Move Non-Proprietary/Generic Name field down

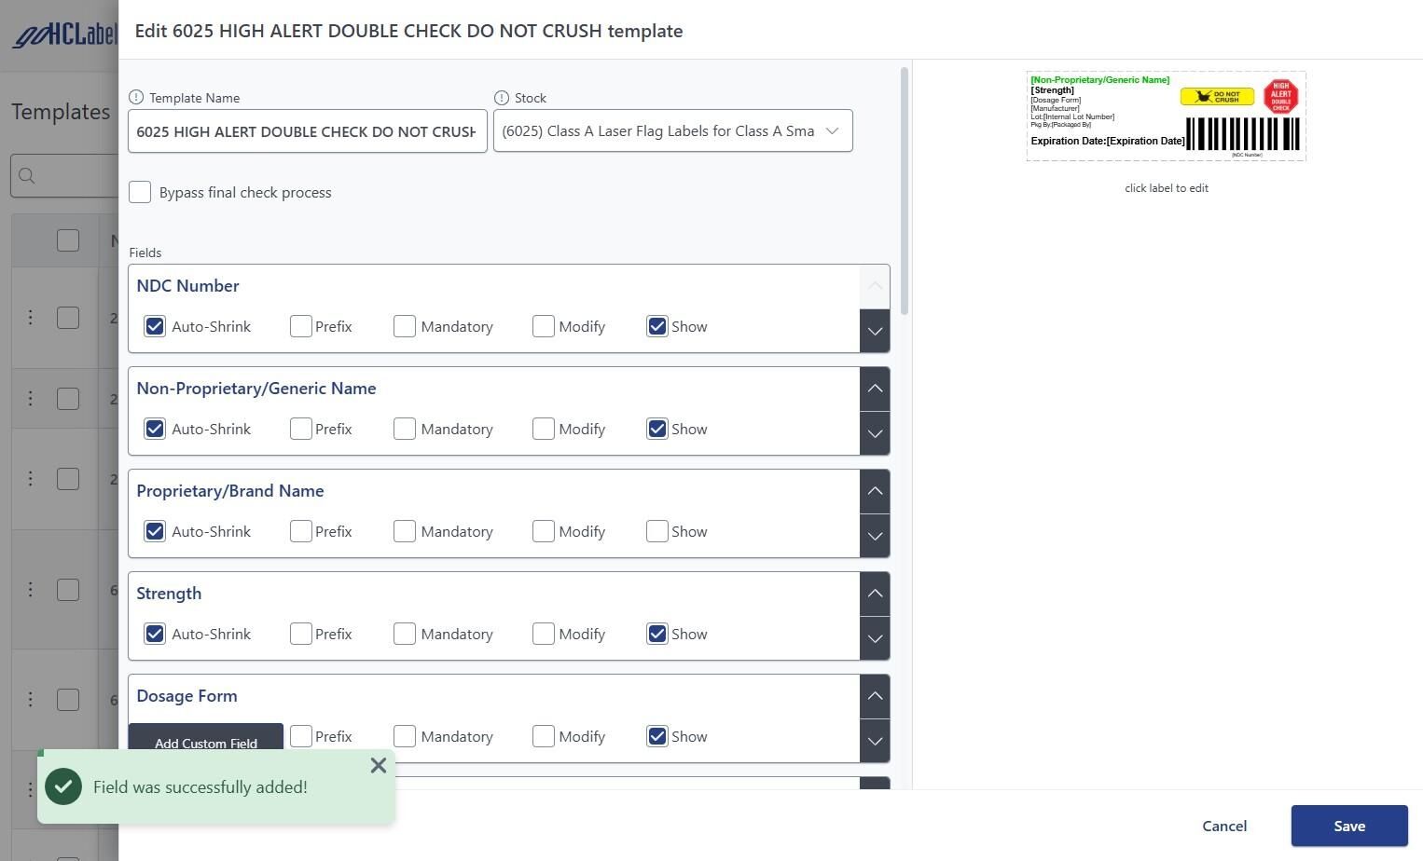875,433
